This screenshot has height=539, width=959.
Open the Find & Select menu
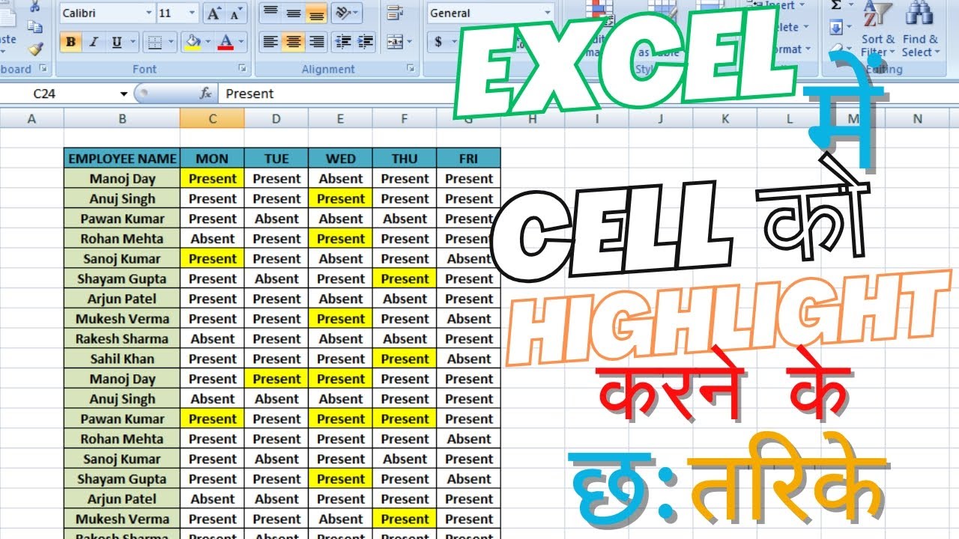(x=919, y=46)
